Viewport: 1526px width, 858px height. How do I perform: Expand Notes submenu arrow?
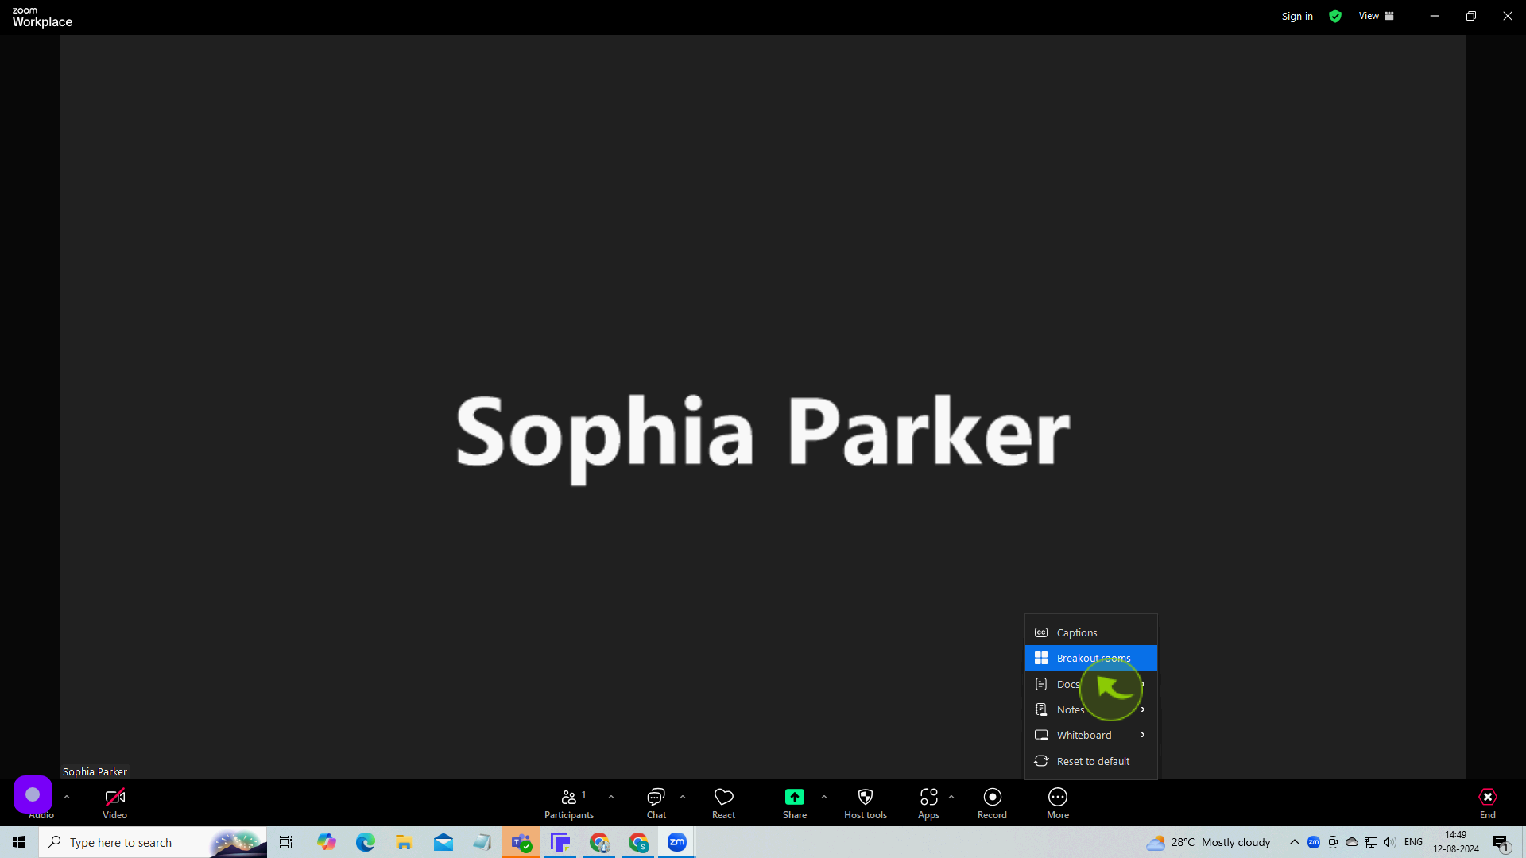[1143, 709]
